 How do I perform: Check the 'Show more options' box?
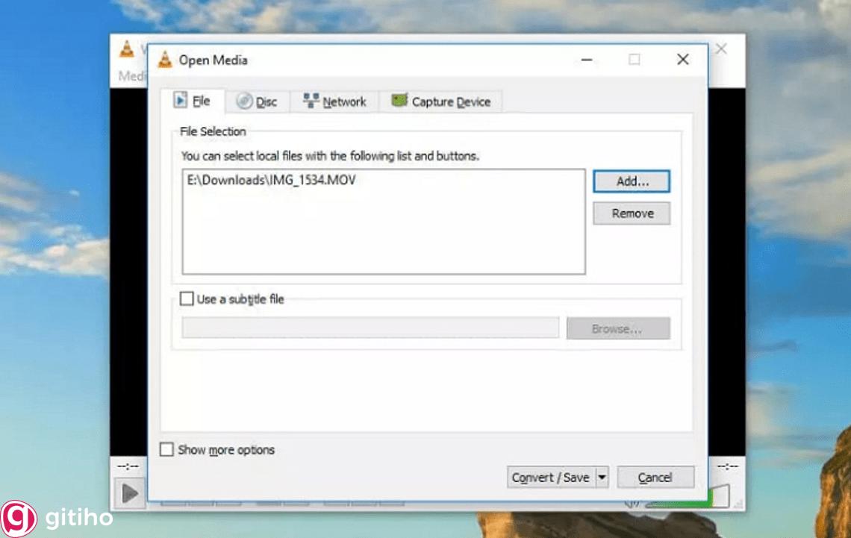[x=166, y=449]
